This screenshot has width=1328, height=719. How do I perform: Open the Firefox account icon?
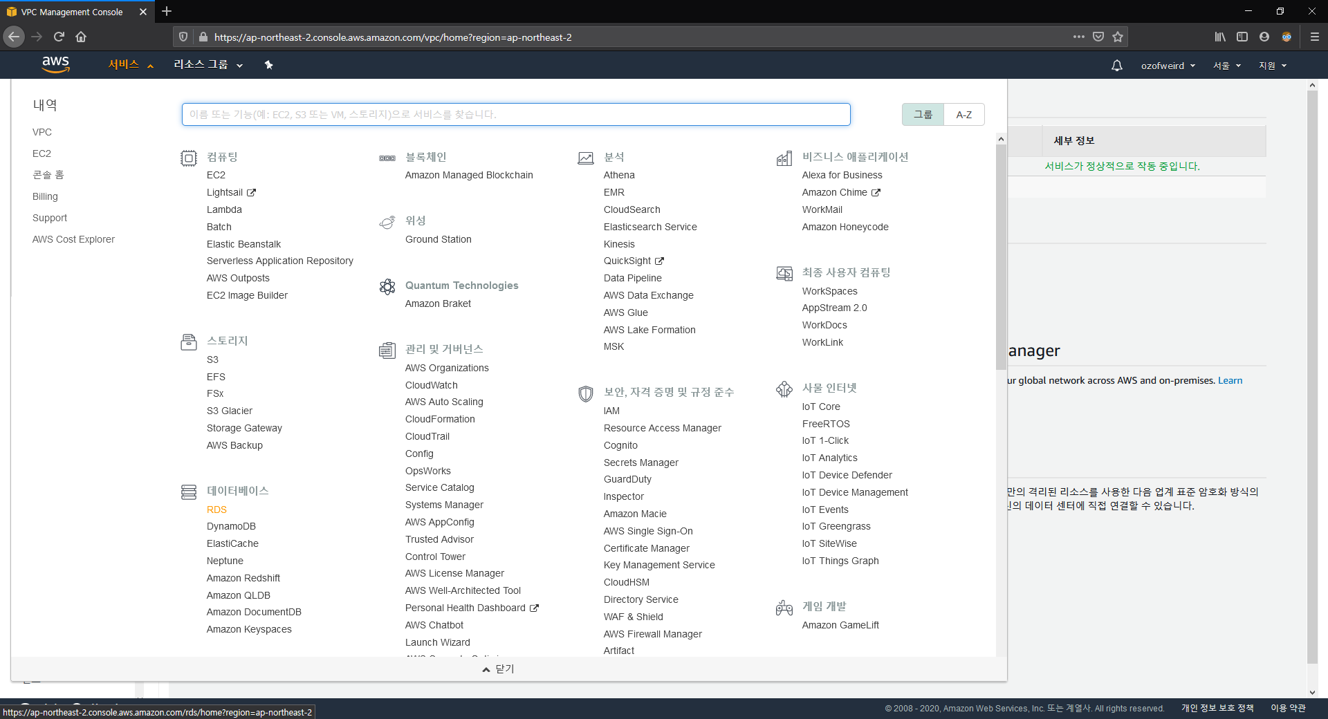[x=1264, y=37]
